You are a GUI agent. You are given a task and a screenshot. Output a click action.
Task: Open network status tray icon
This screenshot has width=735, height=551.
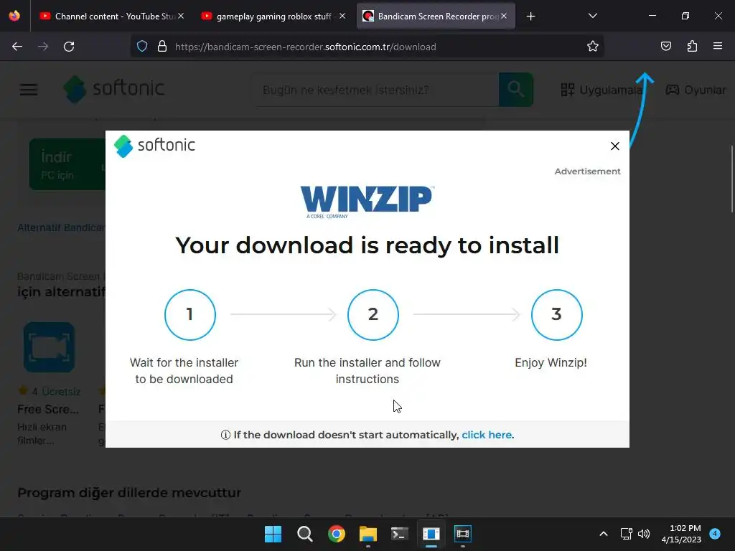[x=626, y=534]
